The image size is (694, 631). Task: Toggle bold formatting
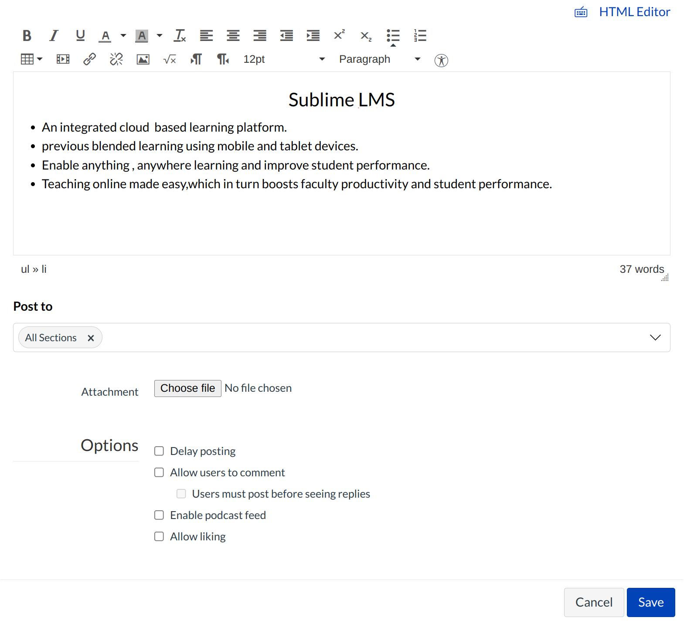[27, 36]
